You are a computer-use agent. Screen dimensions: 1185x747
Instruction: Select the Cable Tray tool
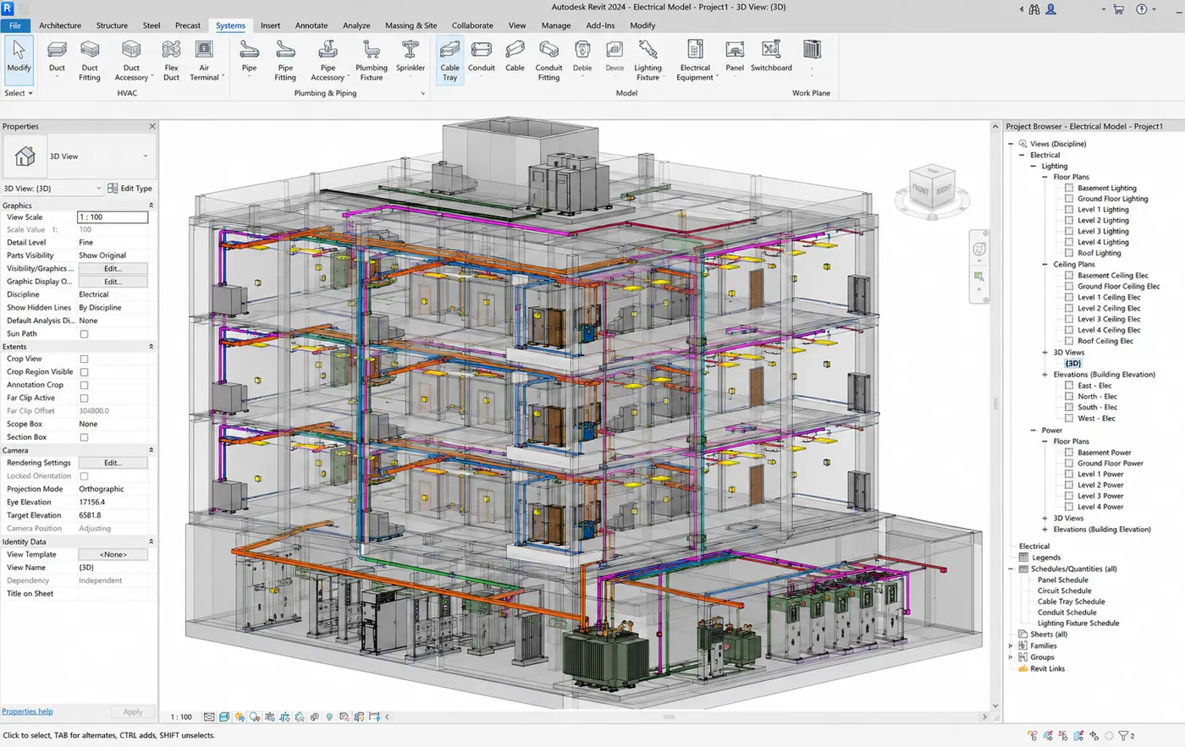pyautogui.click(x=449, y=60)
